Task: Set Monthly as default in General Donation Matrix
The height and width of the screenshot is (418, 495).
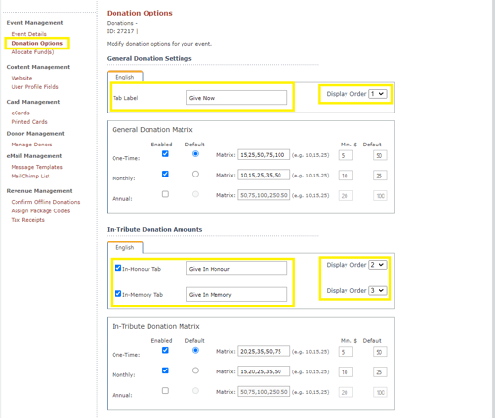Action: tap(195, 174)
